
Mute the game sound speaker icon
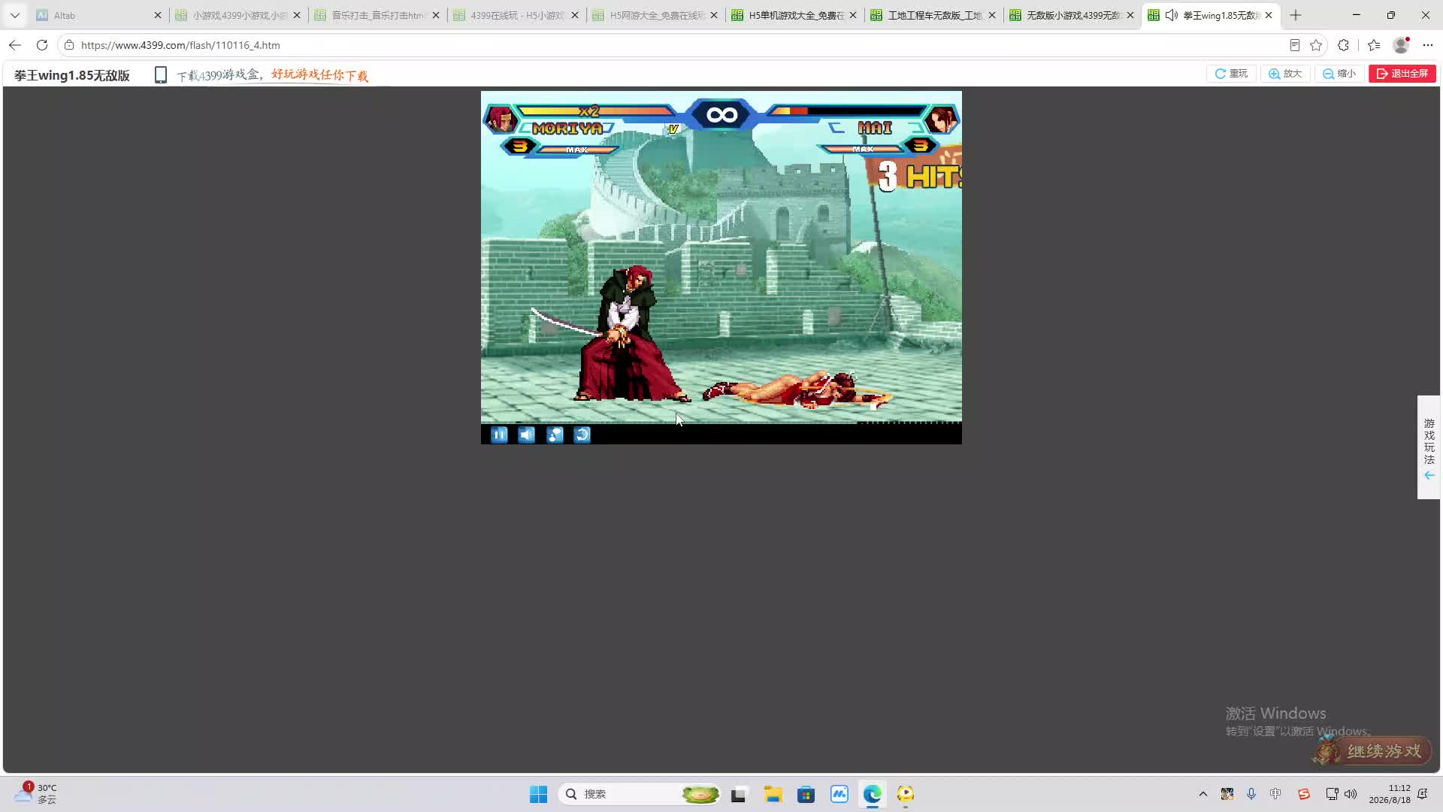pos(527,435)
